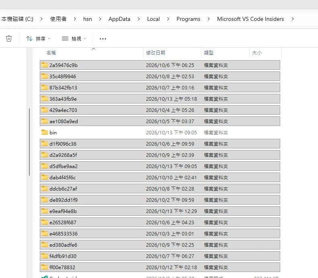Select folder name d5dfbe9aa2
The image size is (318, 278).
[x=64, y=166]
